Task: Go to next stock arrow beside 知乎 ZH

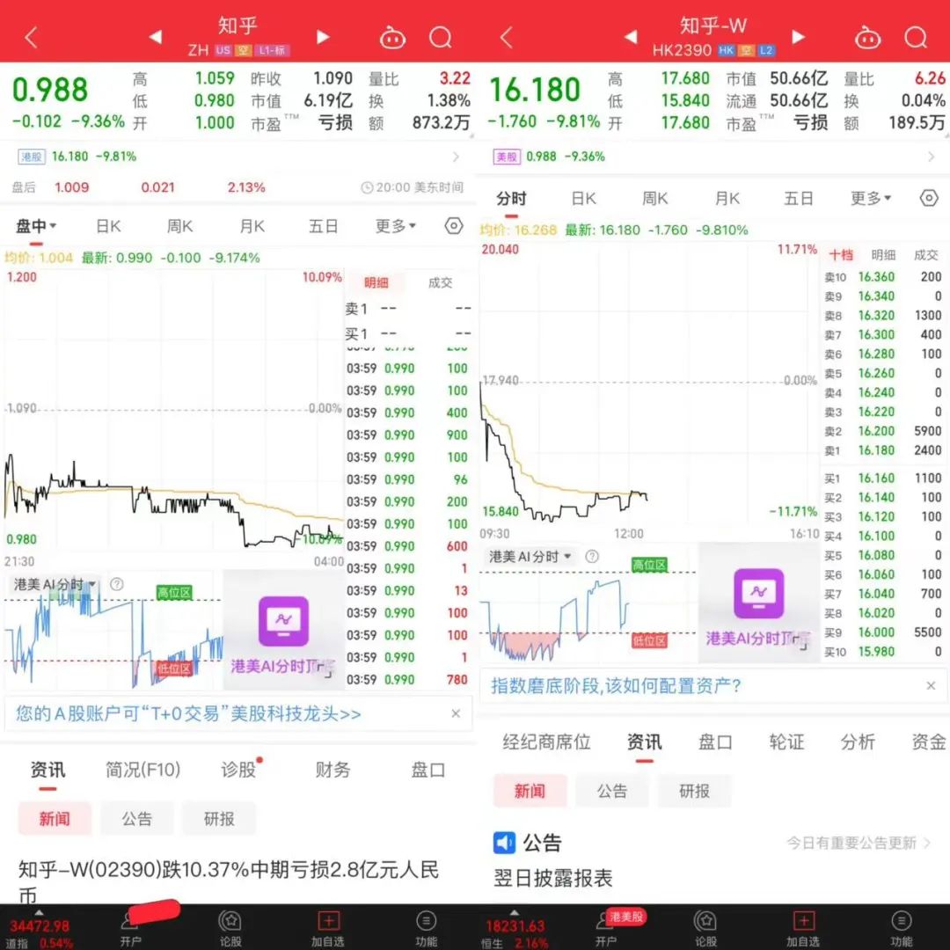Action: pos(323,37)
